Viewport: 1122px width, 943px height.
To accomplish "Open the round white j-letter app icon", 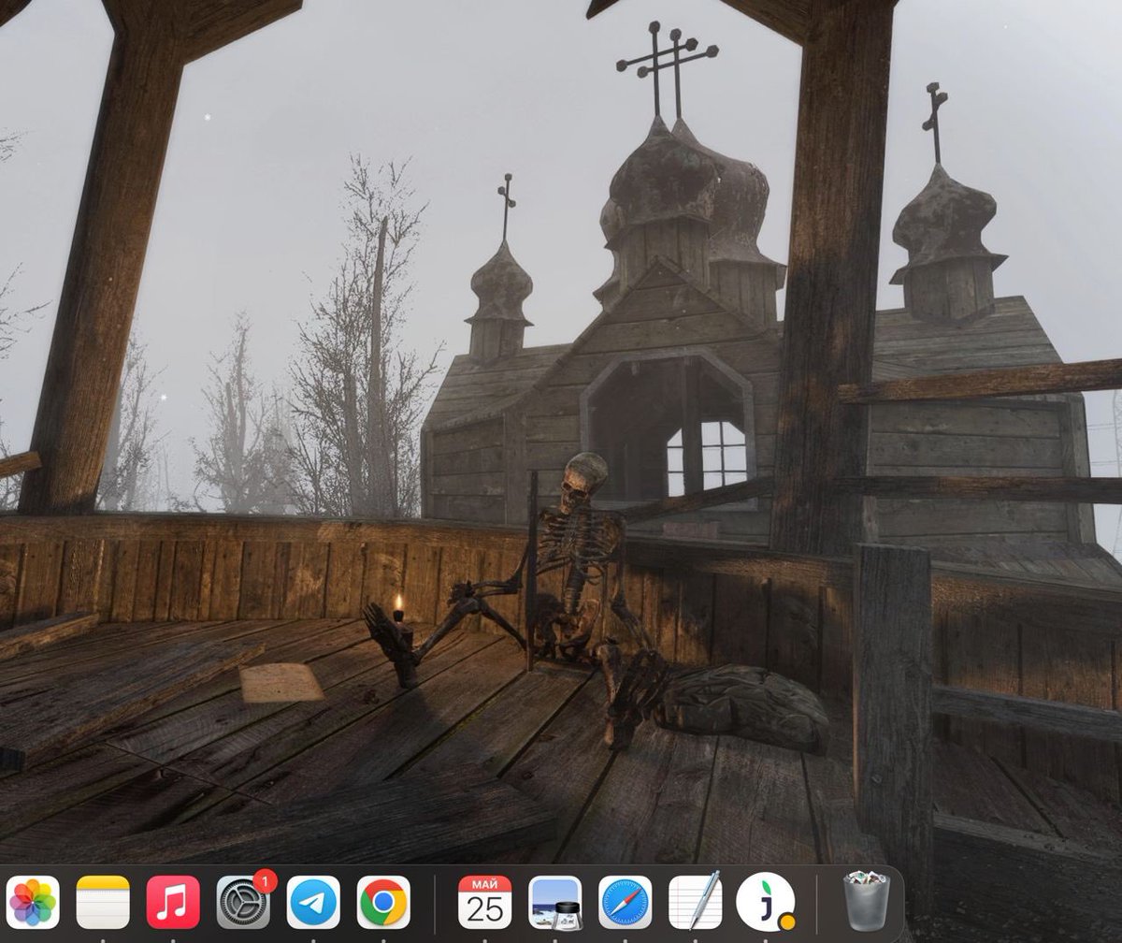I will click(x=765, y=902).
